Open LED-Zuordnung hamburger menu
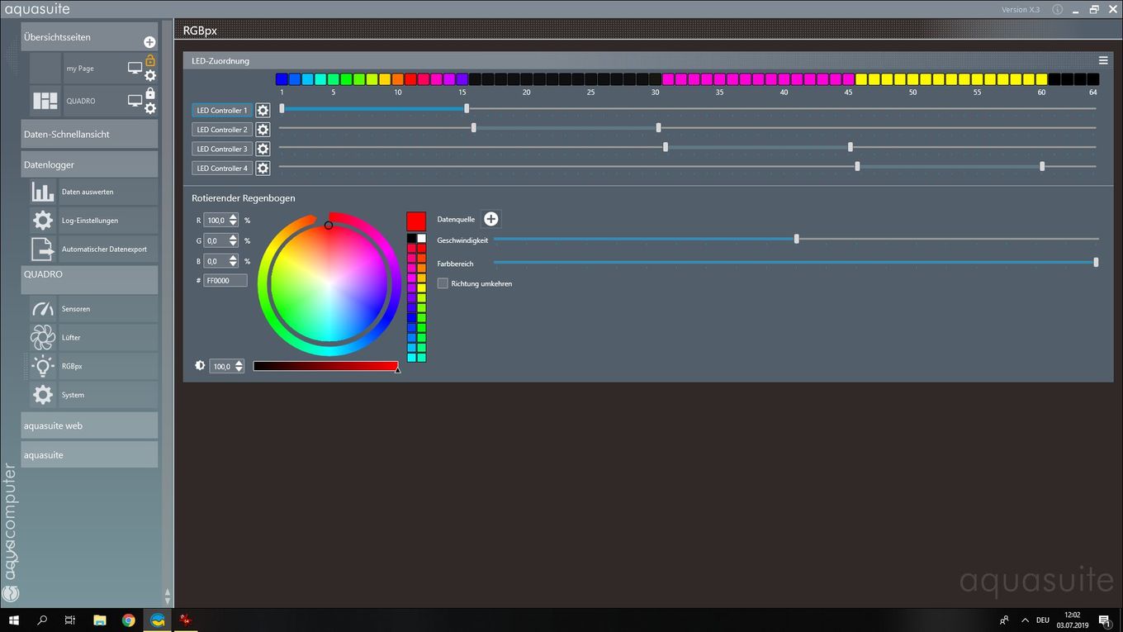The height and width of the screenshot is (632, 1123). pyautogui.click(x=1103, y=60)
